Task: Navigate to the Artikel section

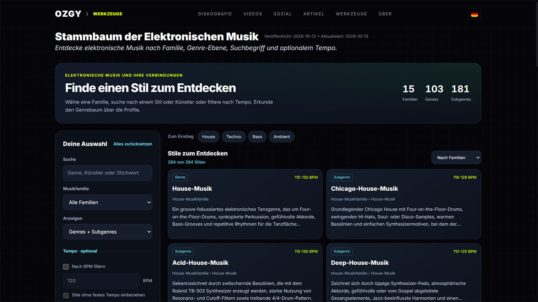Action: pyautogui.click(x=314, y=14)
